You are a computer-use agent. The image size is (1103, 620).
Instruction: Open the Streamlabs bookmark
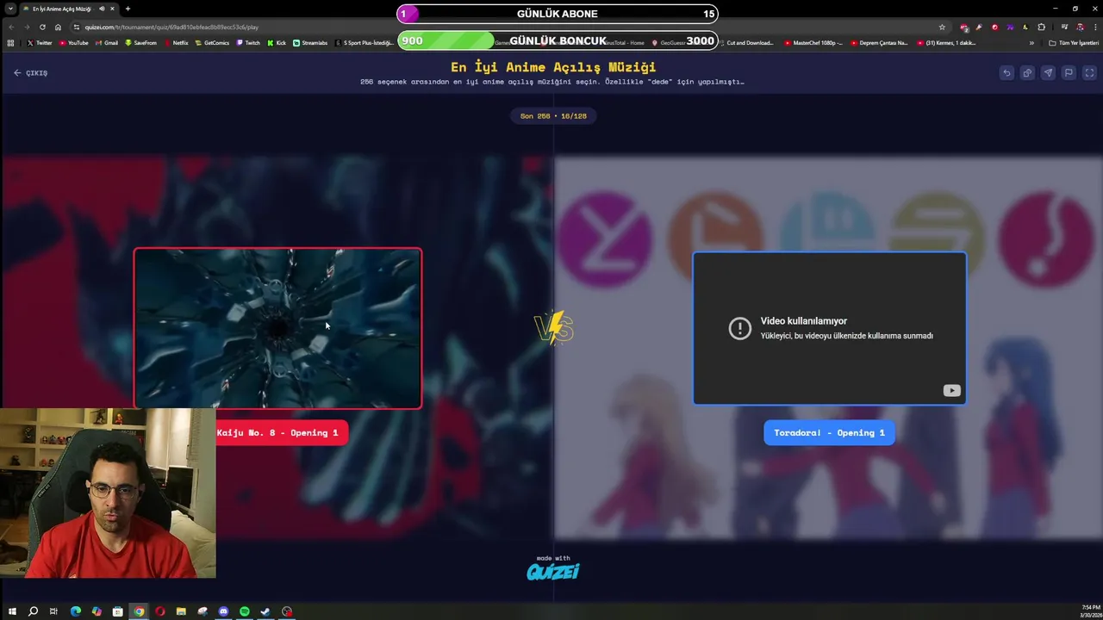pos(310,43)
